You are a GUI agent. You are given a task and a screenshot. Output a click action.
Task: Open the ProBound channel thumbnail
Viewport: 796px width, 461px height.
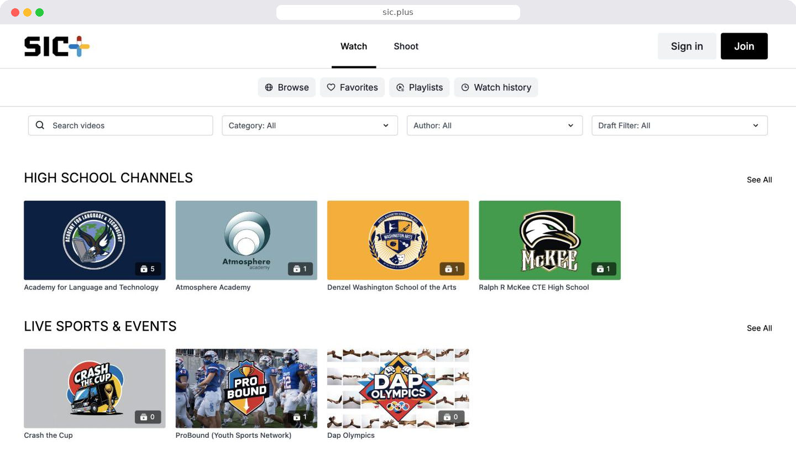[x=247, y=389]
